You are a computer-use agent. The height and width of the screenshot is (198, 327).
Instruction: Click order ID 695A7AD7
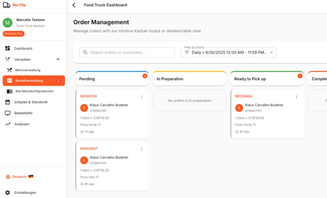[89, 149]
